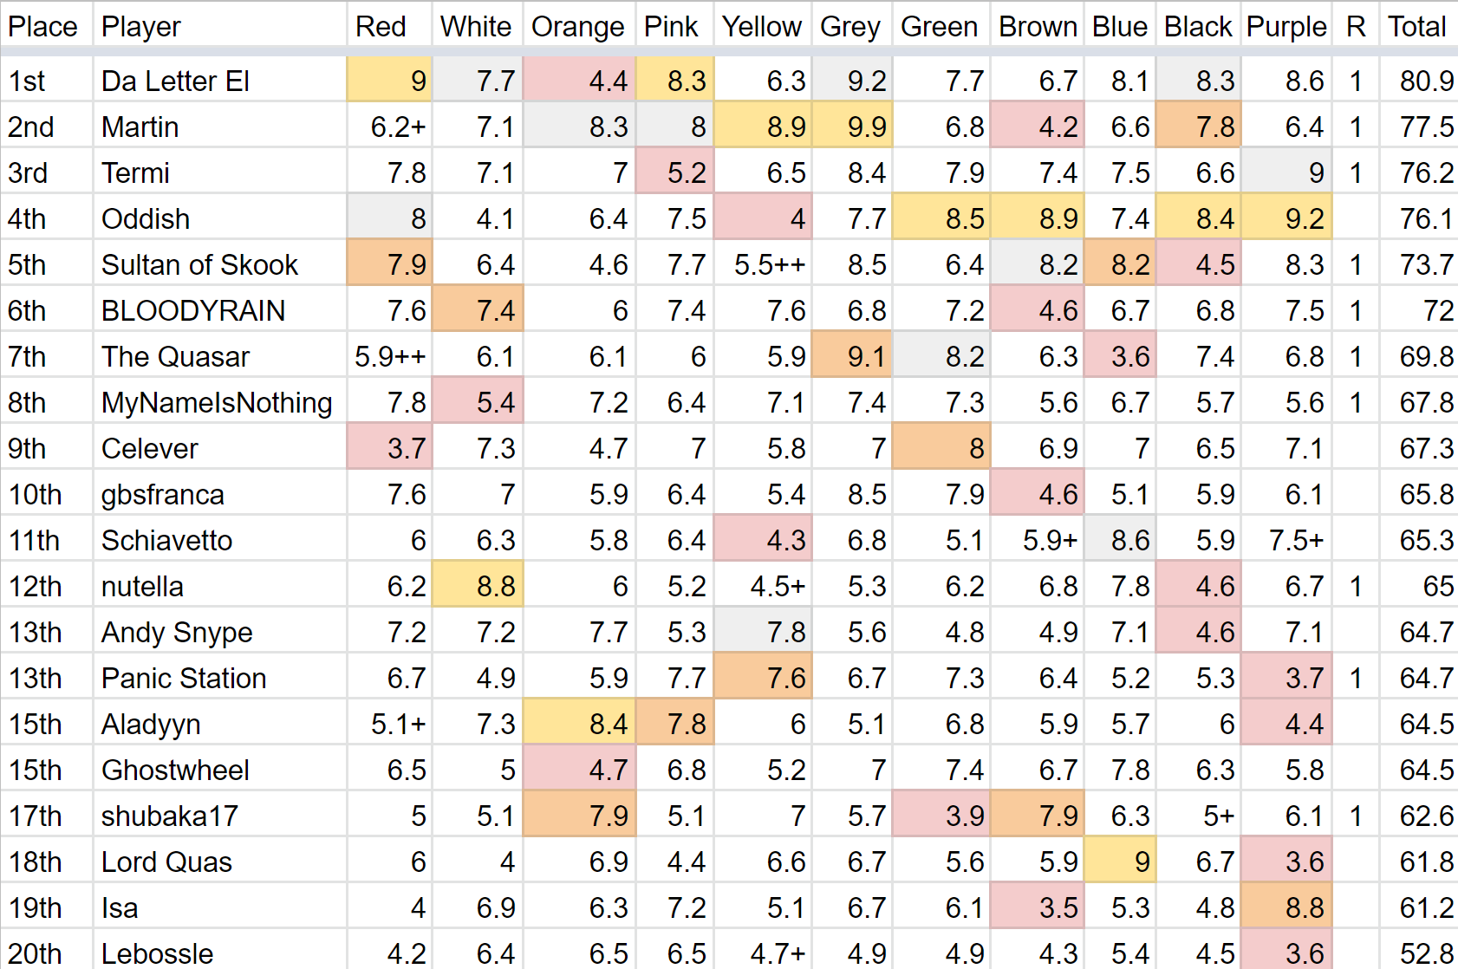The image size is (1458, 969).
Task: Select The Quasar's Red score "5.9++"
Action: point(390,356)
